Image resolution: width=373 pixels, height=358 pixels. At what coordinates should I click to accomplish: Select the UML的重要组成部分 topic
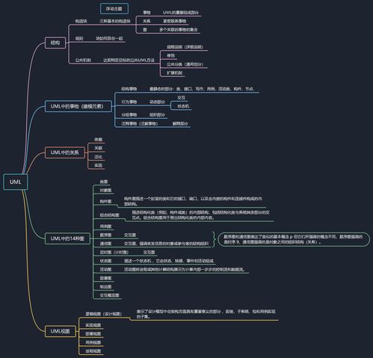[181, 13]
